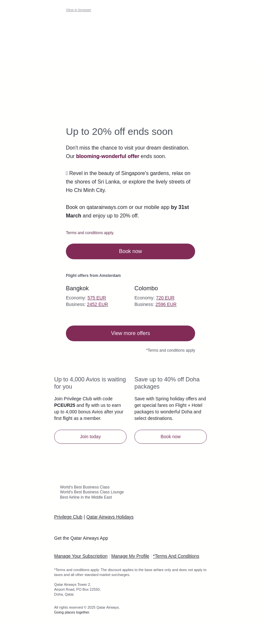261x623 pixels.
Task: Open the Qatar Airways Holidays link
Action: [110, 517]
